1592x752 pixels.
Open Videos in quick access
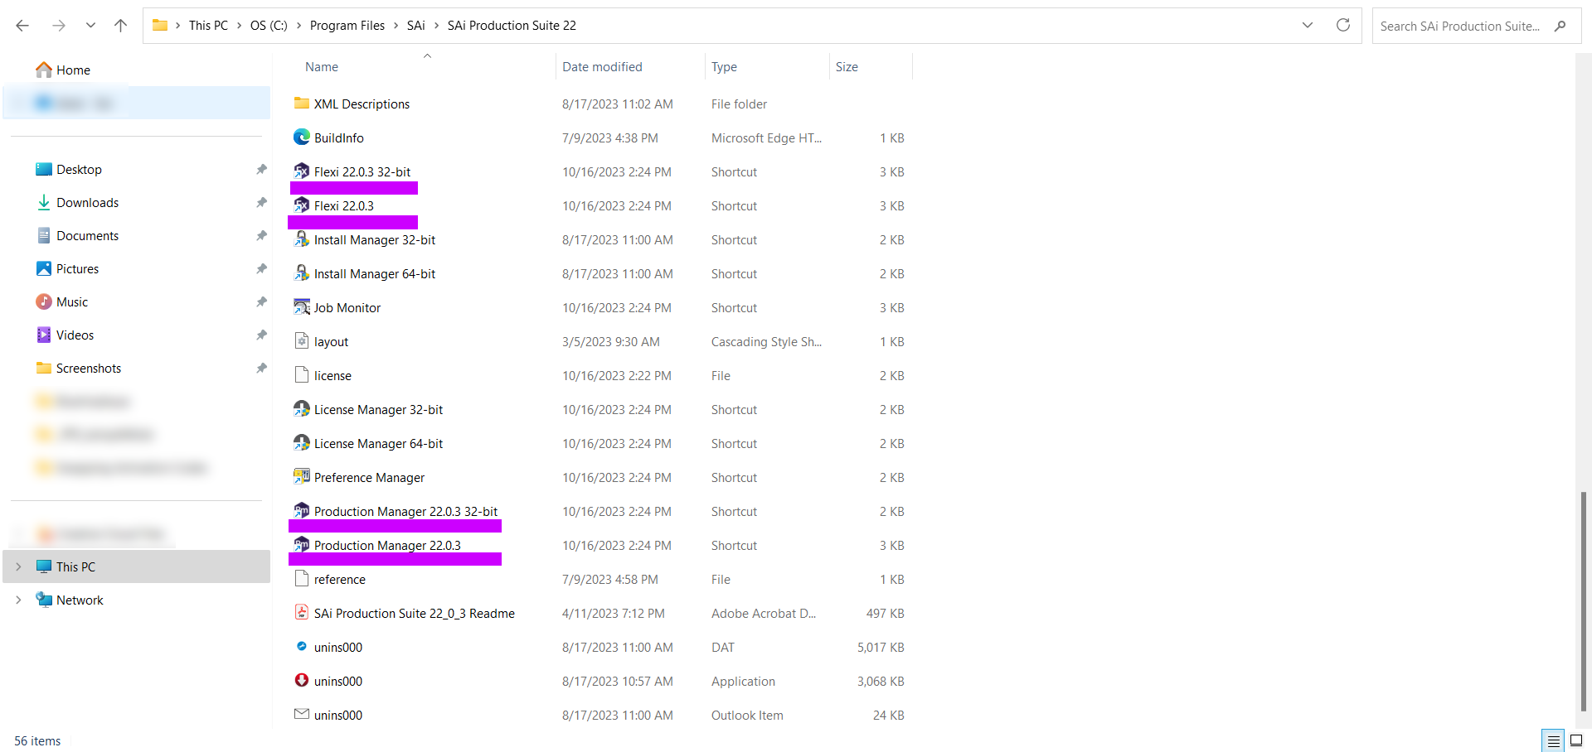point(65,335)
